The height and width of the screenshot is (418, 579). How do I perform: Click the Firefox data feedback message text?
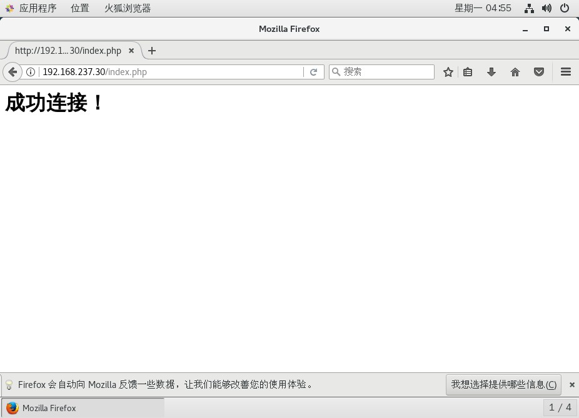(166, 385)
